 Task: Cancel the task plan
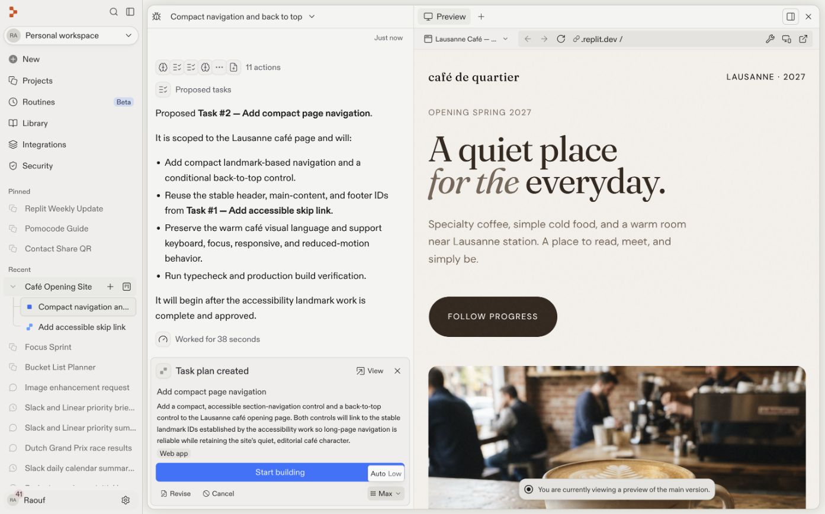[219, 493]
